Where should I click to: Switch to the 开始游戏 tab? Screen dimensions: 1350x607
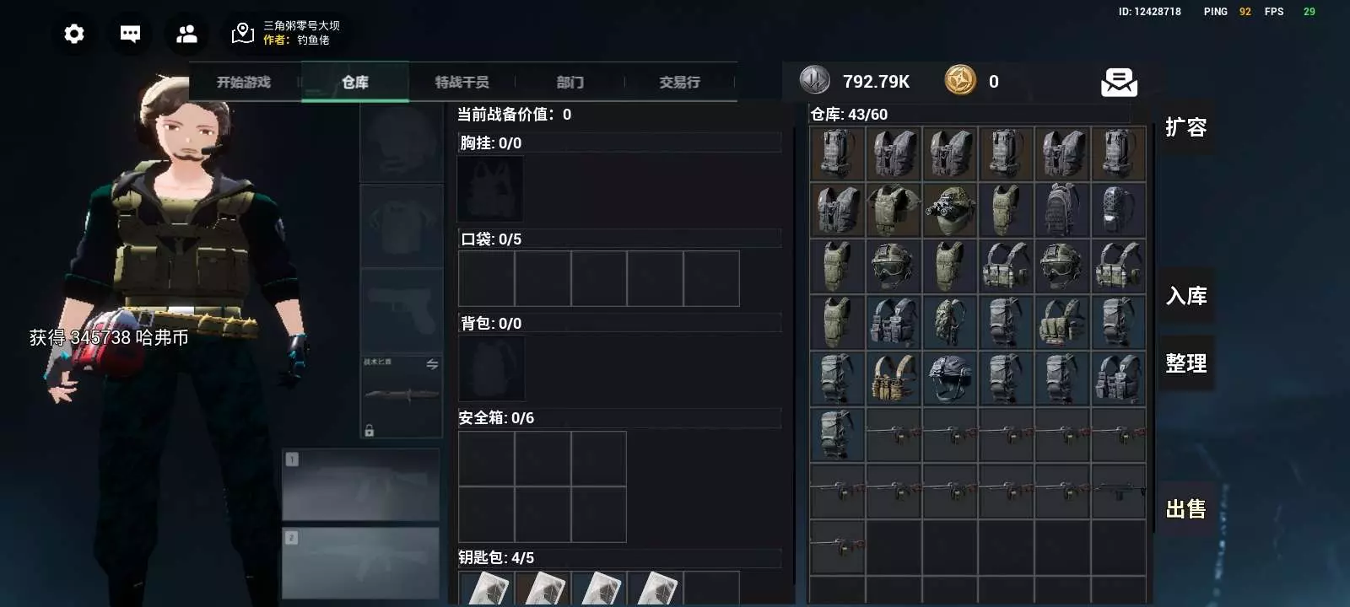[244, 82]
